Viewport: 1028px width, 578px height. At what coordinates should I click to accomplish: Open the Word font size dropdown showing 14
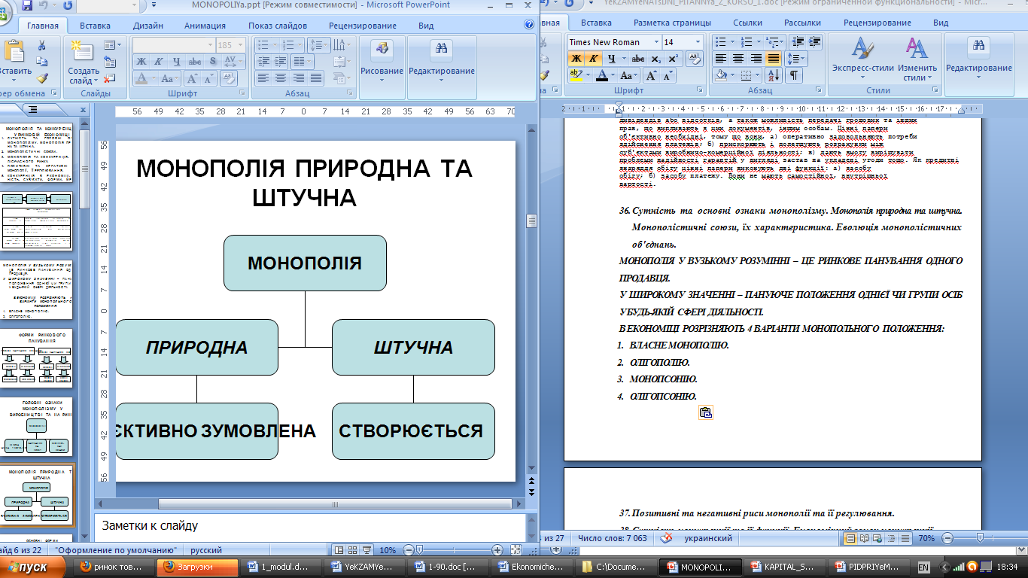point(682,42)
